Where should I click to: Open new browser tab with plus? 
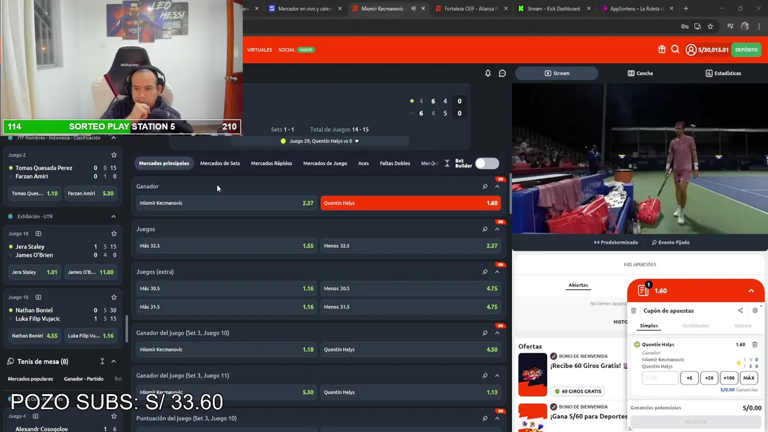[x=686, y=8]
